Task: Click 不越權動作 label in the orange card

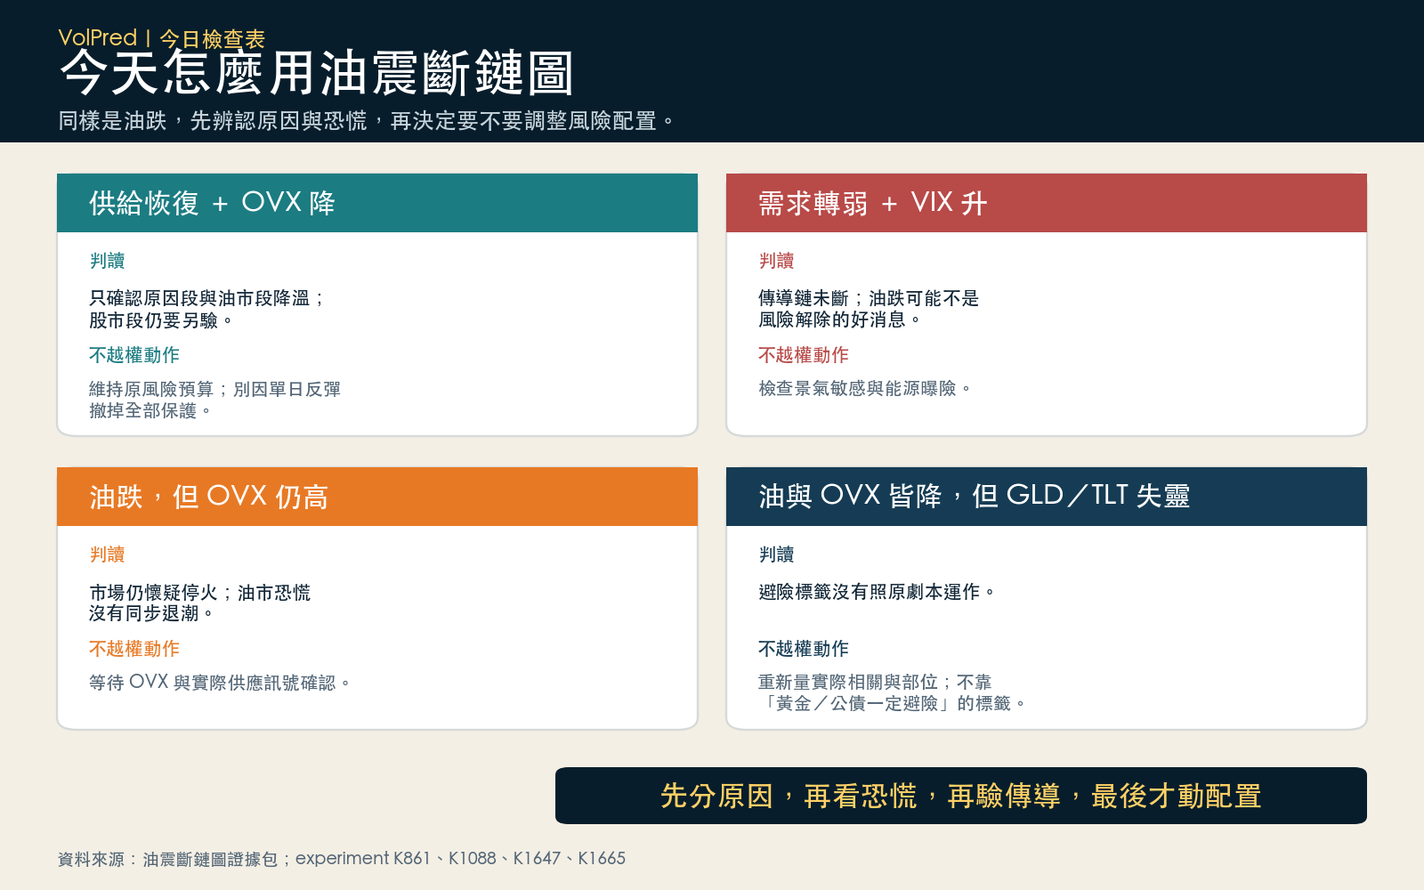Action: pyautogui.click(x=134, y=649)
